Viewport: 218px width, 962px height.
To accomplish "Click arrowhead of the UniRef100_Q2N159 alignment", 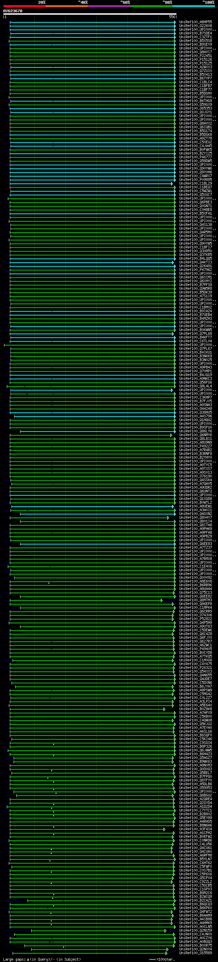I will pyautogui.click(x=166, y=931).
